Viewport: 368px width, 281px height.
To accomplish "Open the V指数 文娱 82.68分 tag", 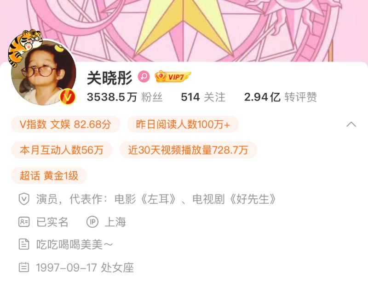I will coord(65,124).
